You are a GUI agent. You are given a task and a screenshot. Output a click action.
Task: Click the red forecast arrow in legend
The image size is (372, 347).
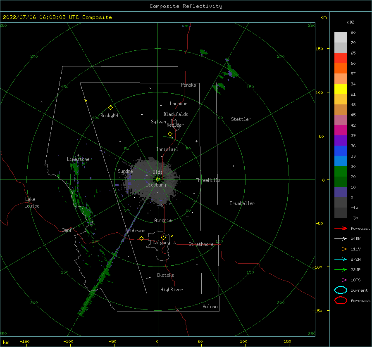341,228
